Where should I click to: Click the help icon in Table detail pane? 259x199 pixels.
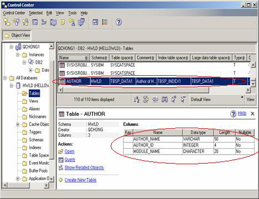(233, 114)
